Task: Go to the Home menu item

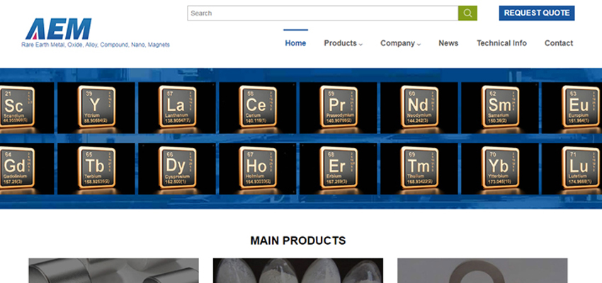Action: click(x=295, y=43)
